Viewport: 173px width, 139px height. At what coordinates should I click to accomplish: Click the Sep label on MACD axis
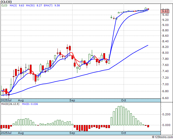[x=72, y=133]
